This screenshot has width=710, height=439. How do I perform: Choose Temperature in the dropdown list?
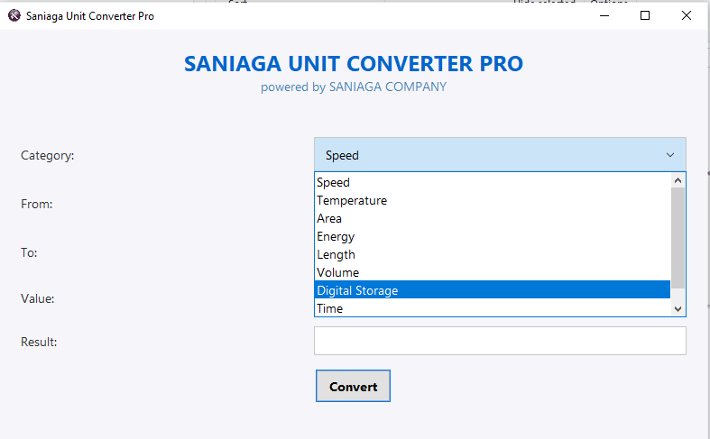pyautogui.click(x=493, y=200)
